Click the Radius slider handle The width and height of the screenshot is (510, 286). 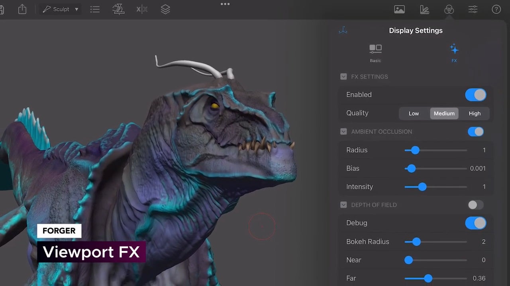click(415, 150)
